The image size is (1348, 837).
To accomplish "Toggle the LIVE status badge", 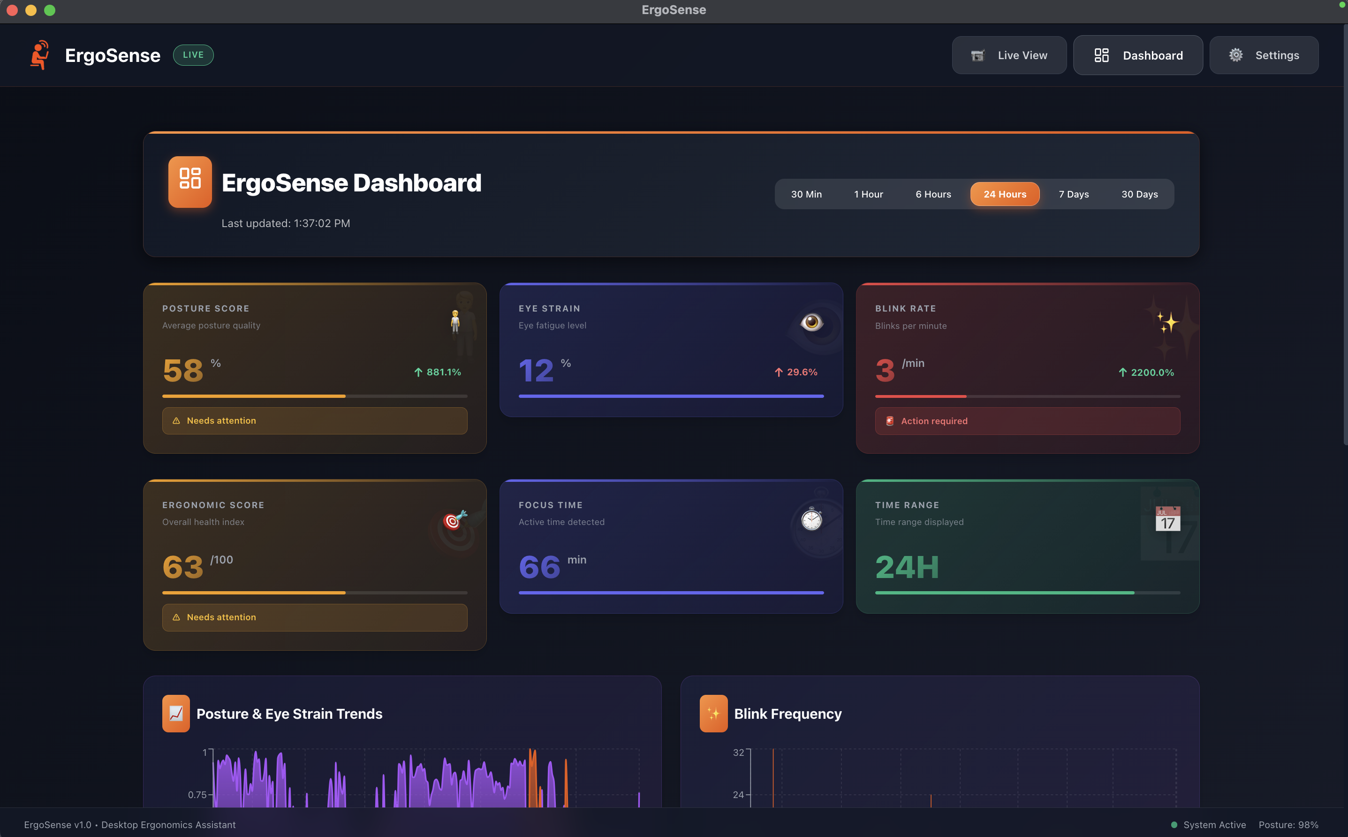I will (x=193, y=55).
